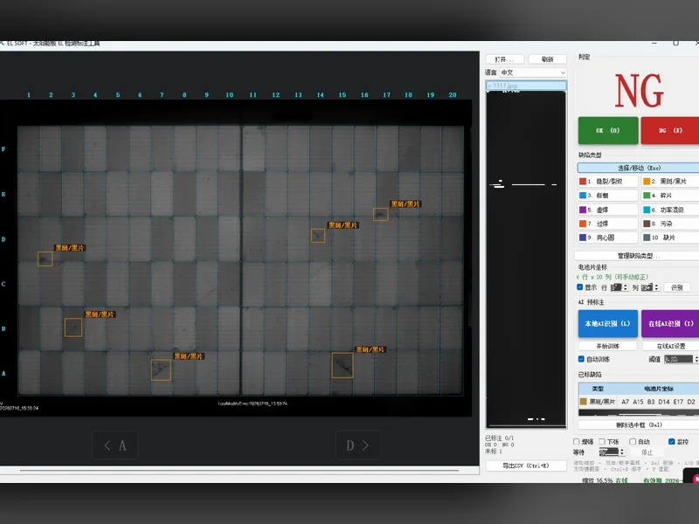Open the 语言 language dropdown
Viewport: 699px width, 524px height.
click(533, 72)
